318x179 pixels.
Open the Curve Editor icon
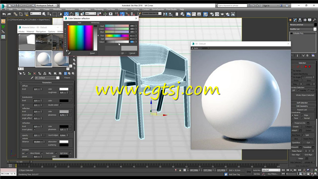tap(194, 14)
